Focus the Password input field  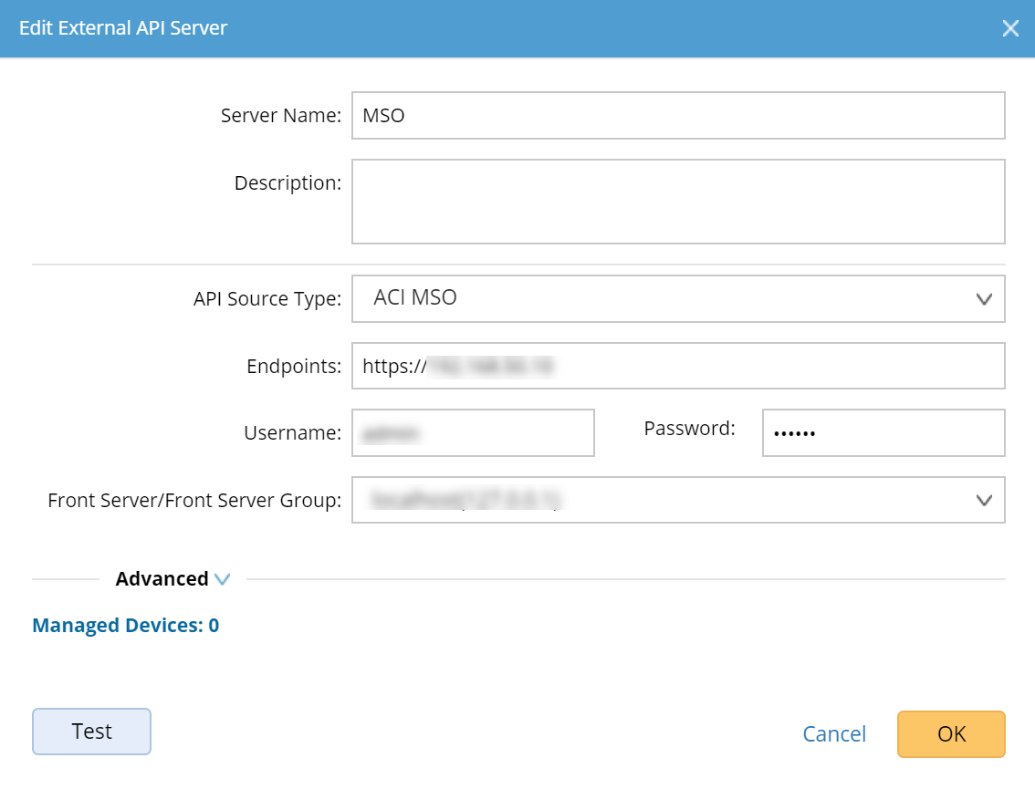[883, 432]
